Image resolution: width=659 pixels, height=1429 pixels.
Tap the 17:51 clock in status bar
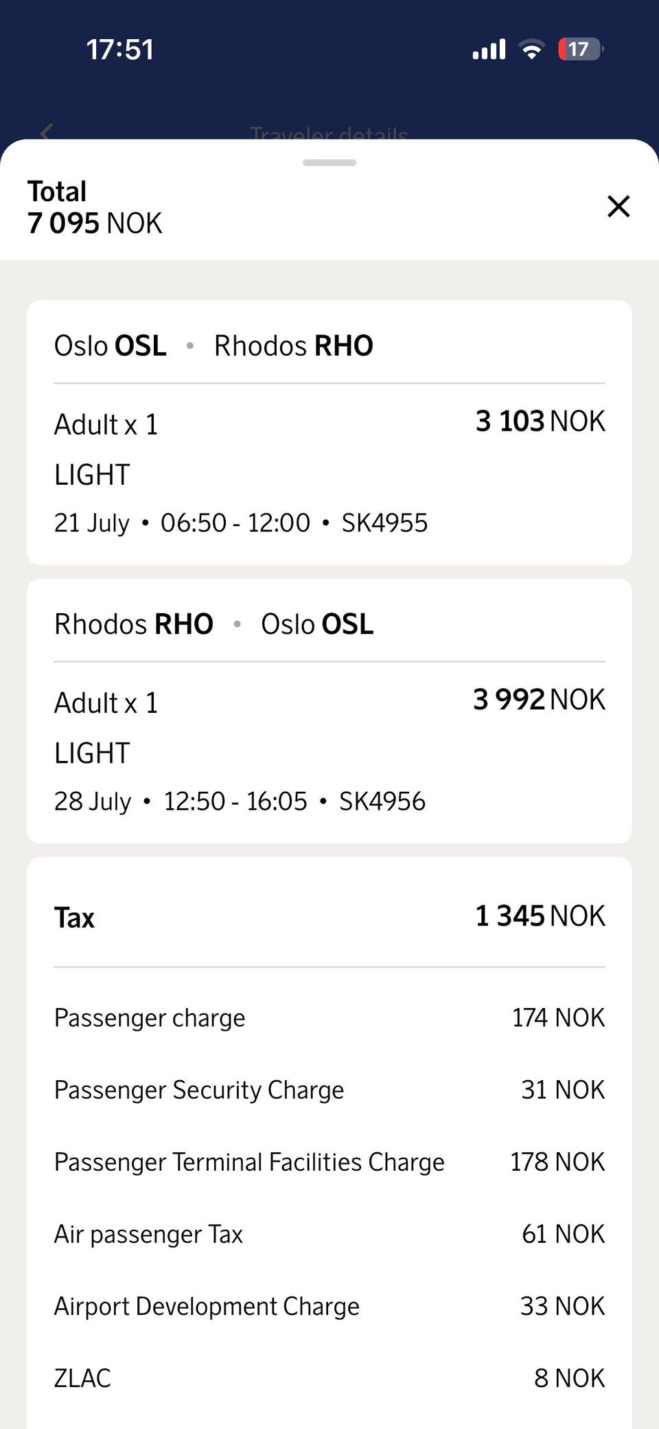[120, 49]
